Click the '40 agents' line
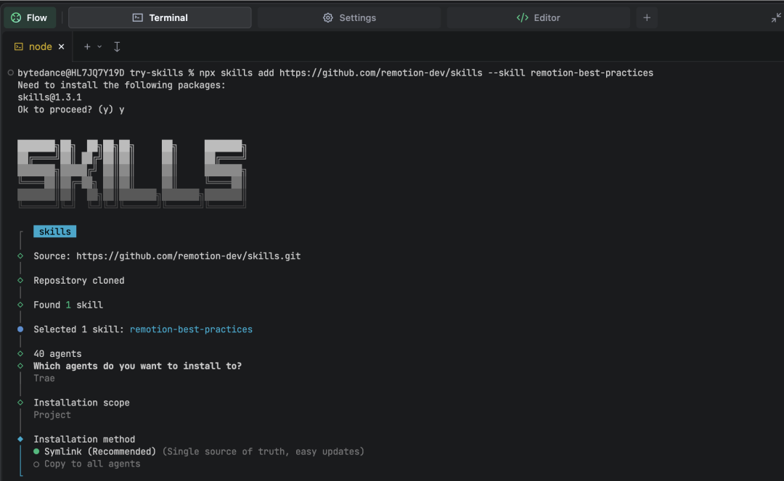The image size is (784, 481). click(57, 354)
